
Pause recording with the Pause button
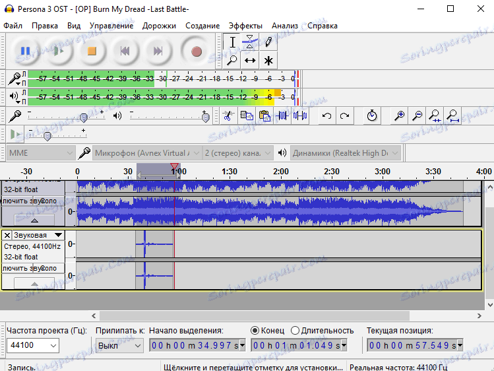coord(25,51)
